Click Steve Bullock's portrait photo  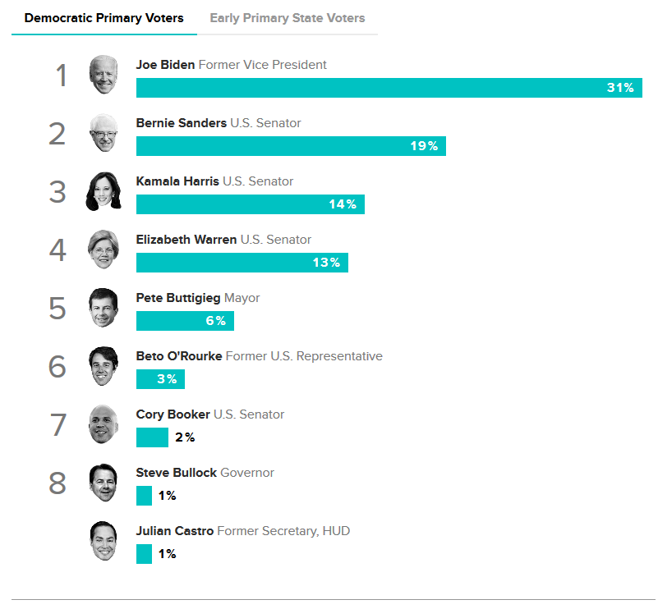(104, 483)
